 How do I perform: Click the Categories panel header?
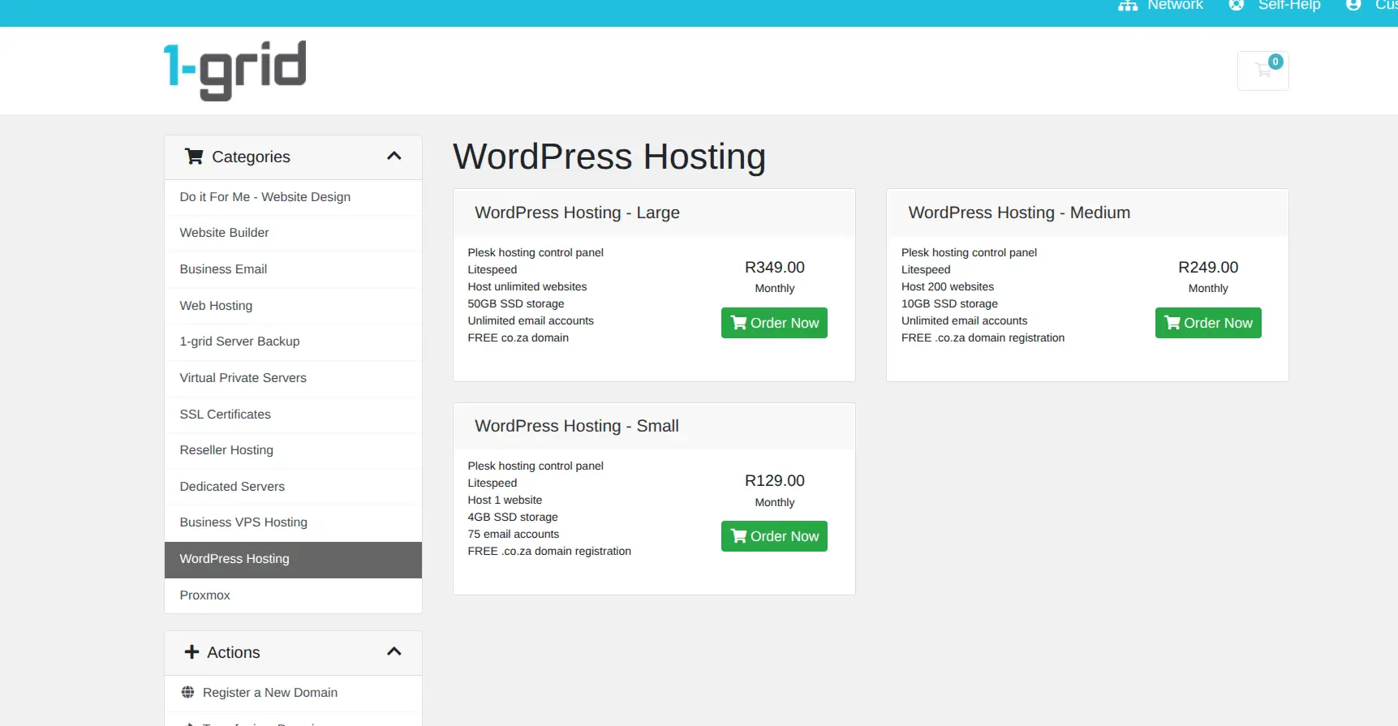(293, 157)
